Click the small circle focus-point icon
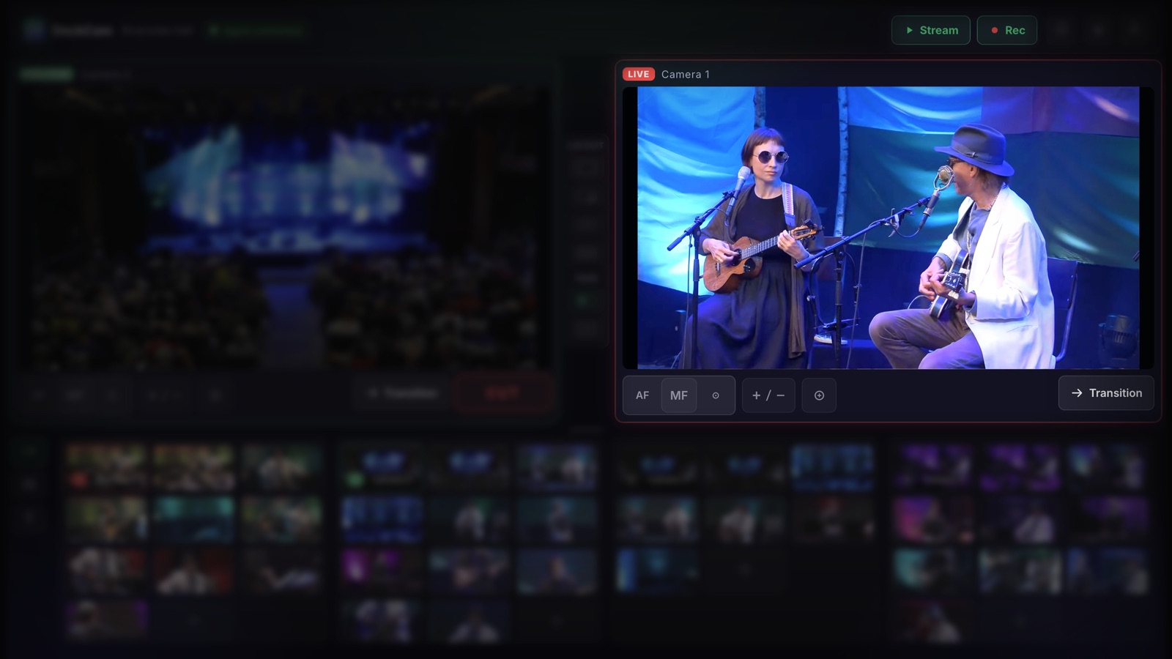Viewport: 1172px width, 659px height. (x=716, y=395)
